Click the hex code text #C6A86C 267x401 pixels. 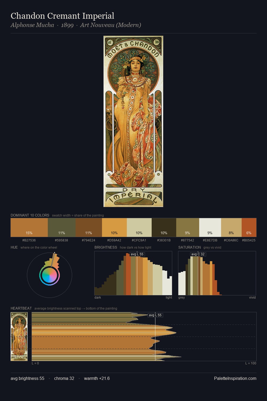[231, 240]
